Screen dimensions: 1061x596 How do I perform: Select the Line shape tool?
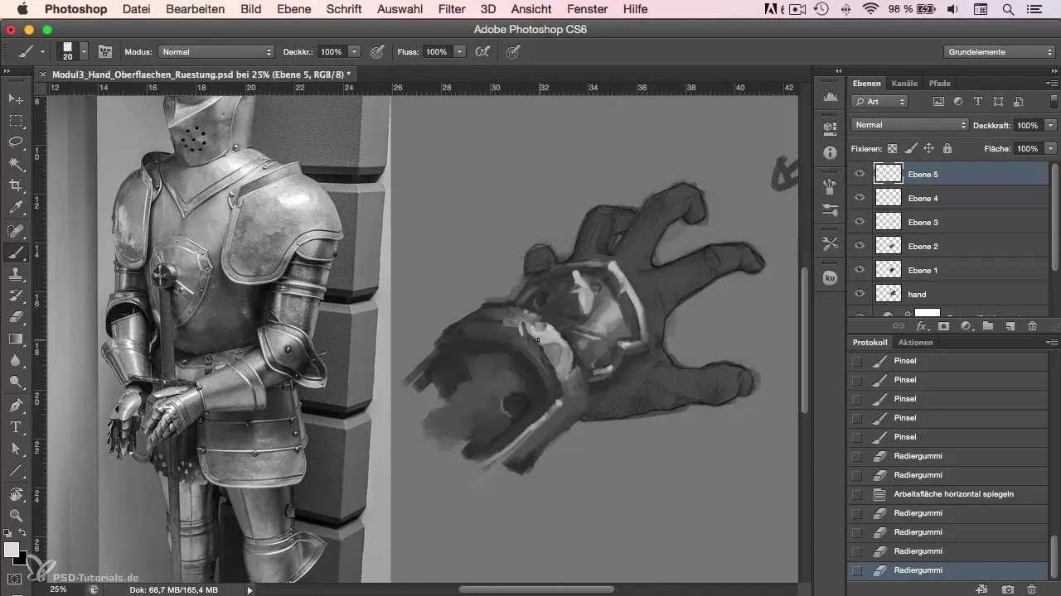(x=16, y=470)
